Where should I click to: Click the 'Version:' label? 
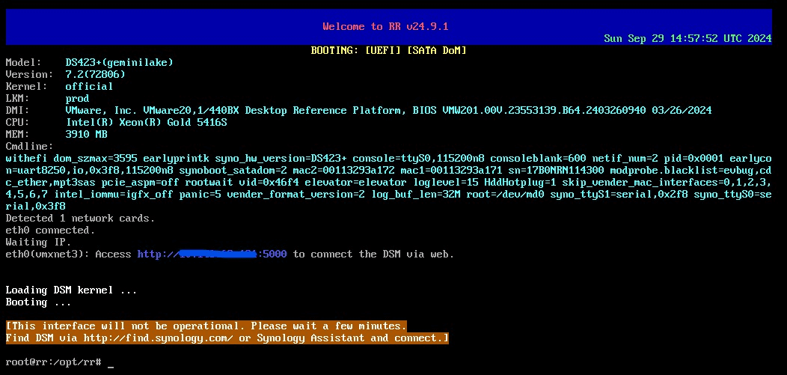coord(29,74)
